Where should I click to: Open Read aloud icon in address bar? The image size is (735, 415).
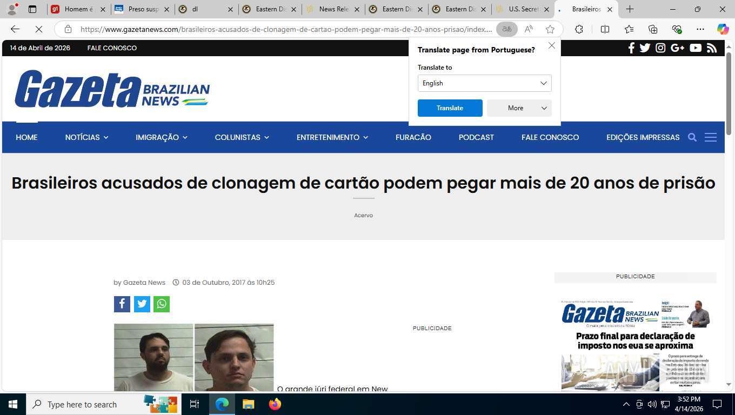tap(529, 29)
